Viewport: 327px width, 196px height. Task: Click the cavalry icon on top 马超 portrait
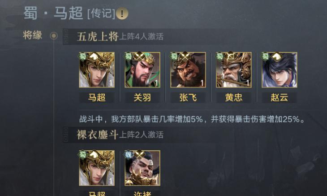pyautogui.click(x=94, y=57)
